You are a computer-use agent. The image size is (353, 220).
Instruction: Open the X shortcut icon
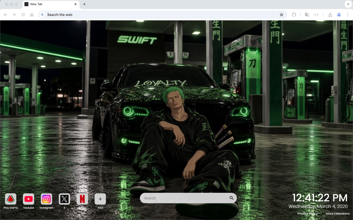click(x=64, y=199)
